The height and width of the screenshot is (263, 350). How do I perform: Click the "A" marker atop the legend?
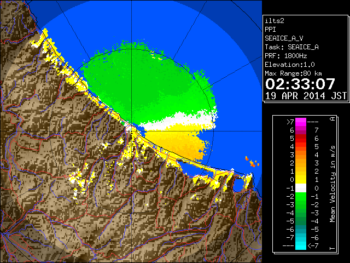pyautogui.click(x=332, y=119)
